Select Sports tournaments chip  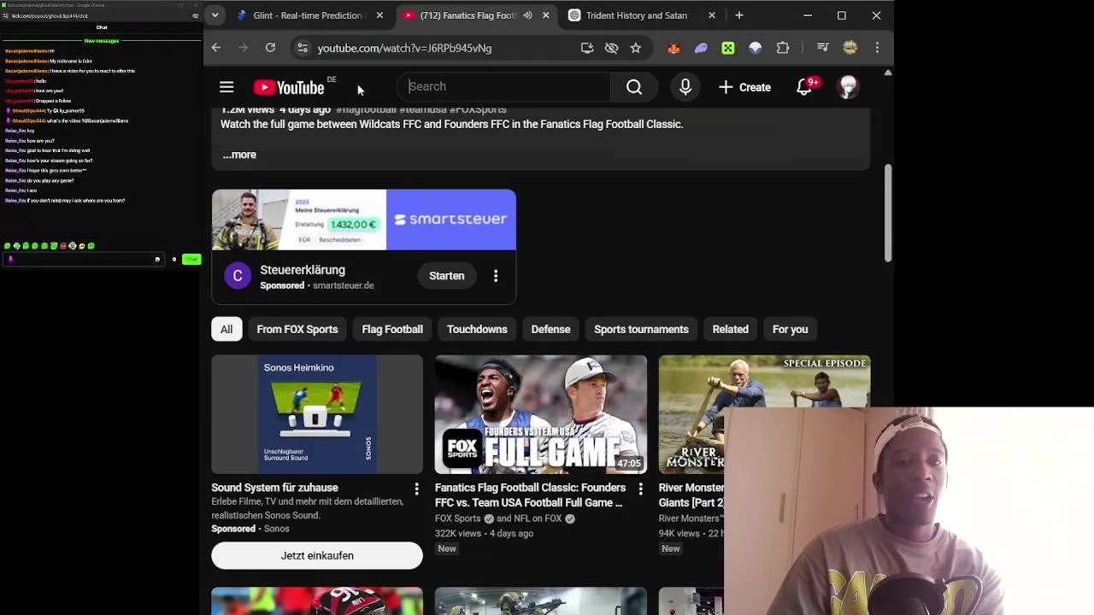coord(641,329)
